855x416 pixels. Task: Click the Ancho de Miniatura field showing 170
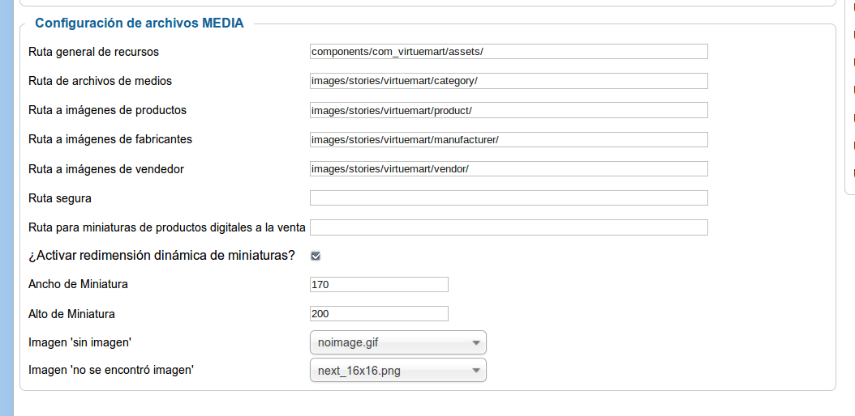coord(379,284)
